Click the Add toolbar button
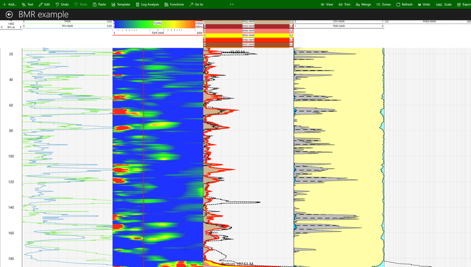The height and width of the screenshot is (267, 471). tap(9, 5)
